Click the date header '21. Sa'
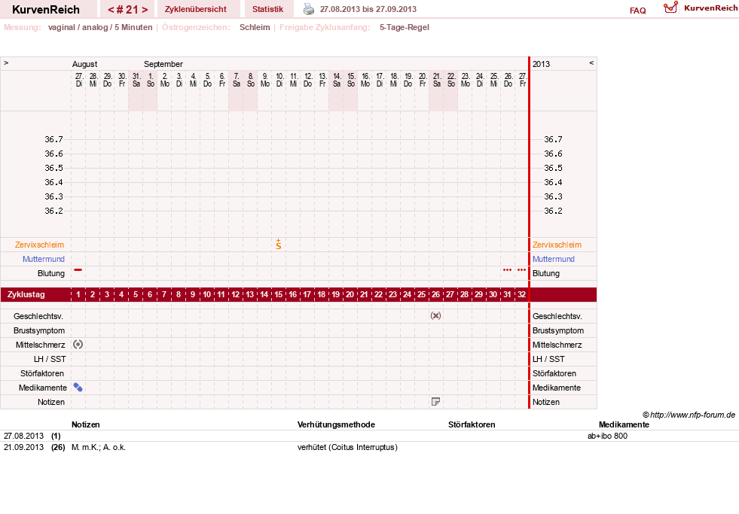 coord(437,80)
